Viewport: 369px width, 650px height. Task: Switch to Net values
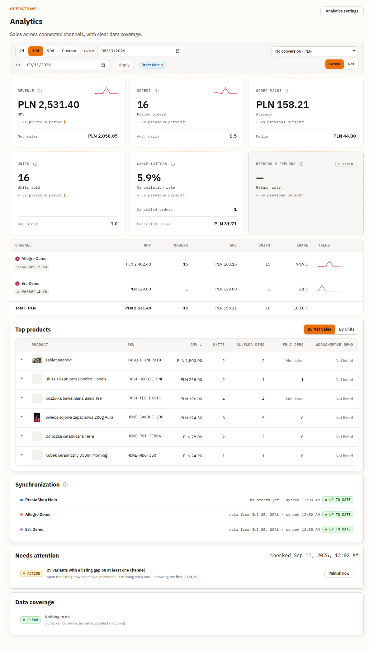pyautogui.click(x=351, y=64)
